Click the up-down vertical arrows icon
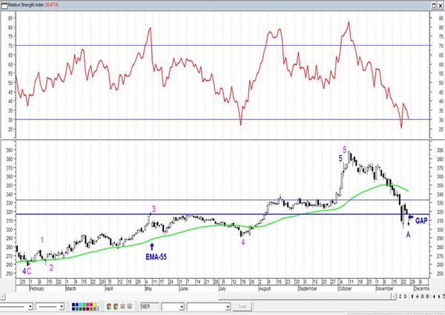 412,296
